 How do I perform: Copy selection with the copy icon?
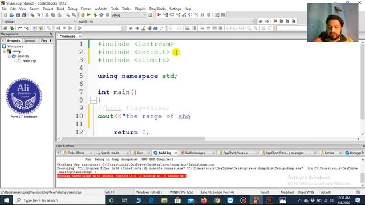click(53, 15)
